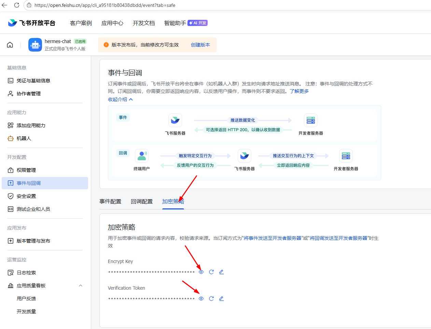
Task: Reload the page with browser refresh icon
Action: tap(16, 5)
